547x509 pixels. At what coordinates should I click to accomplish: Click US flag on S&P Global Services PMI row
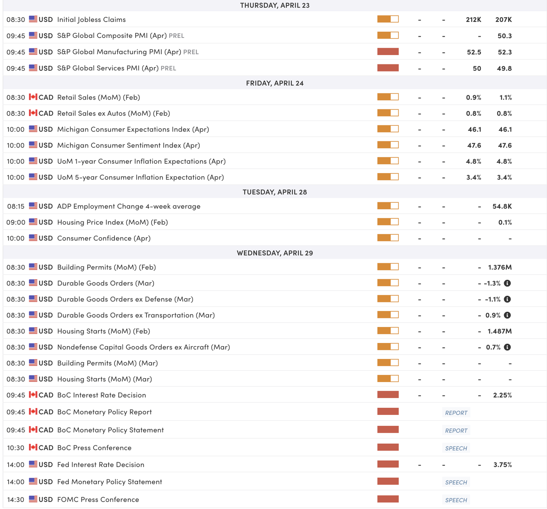tap(33, 68)
